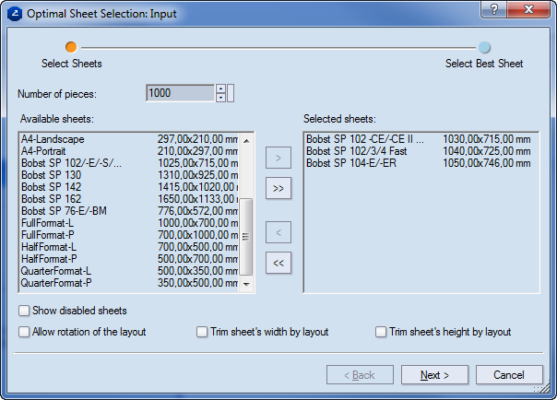Click the help question mark button
557x400 pixels.
pyautogui.click(x=495, y=11)
